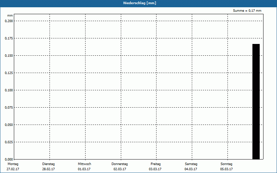Select the 'Mittwoch' axis label
The width and height of the screenshot is (277, 173).
[84, 164]
